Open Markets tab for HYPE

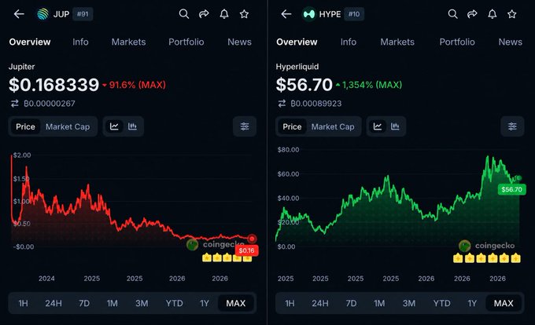pos(397,42)
